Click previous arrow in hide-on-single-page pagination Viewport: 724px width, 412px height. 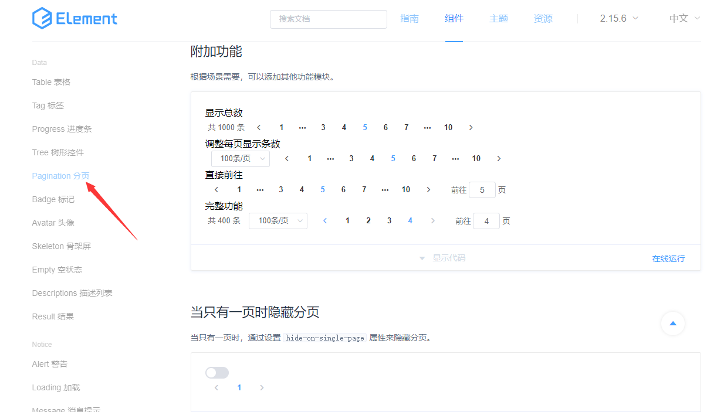(216, 387)
